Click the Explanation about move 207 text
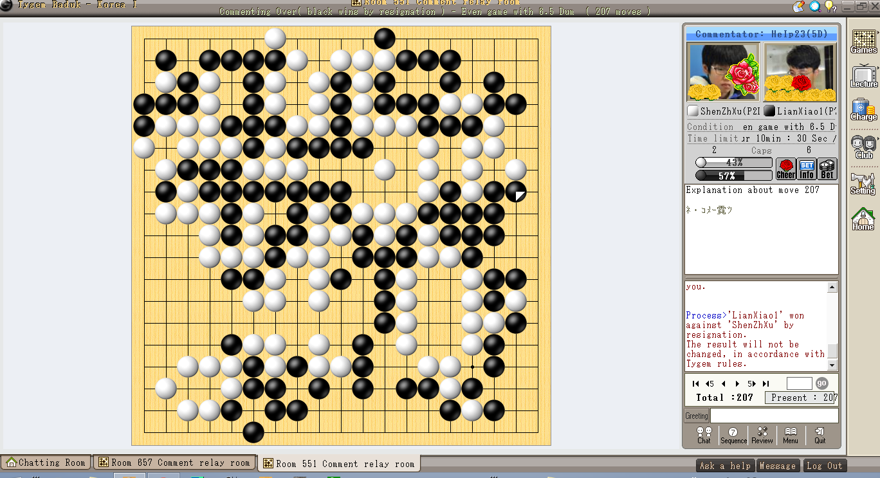The width and height of the screenshot is (880, 478). (x=753, y=190)
